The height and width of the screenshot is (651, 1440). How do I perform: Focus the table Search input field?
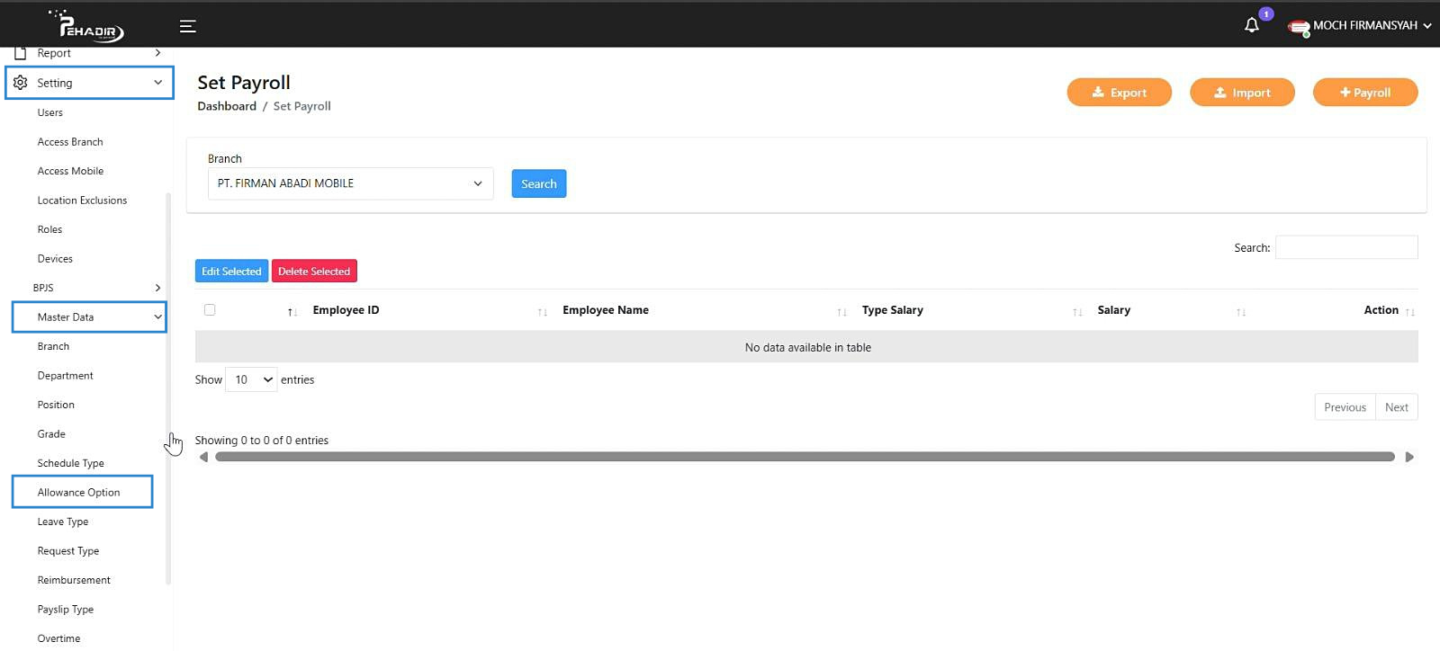(1345, 247)
